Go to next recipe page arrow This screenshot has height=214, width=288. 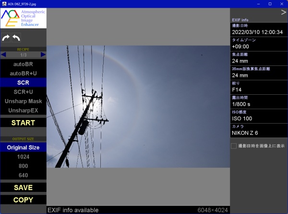pyautogui.click(x=43, y=55)
